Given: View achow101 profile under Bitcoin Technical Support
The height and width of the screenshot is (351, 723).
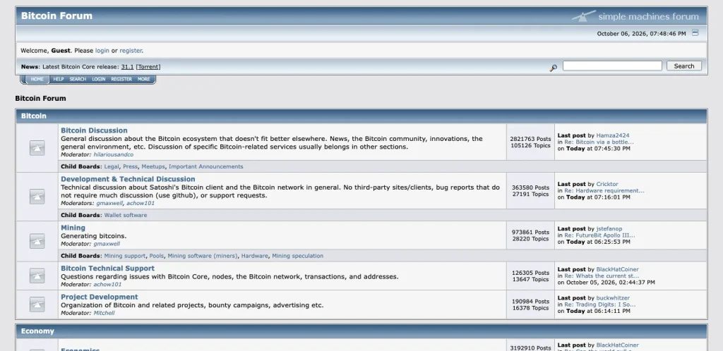Looking at the screenshot, I should pyautogui.click(x=107, y=284).
